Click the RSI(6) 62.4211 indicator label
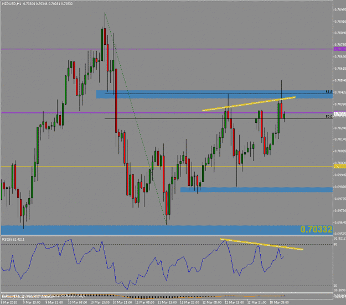This screenshot has height=305, width=346. coord(13,240)
